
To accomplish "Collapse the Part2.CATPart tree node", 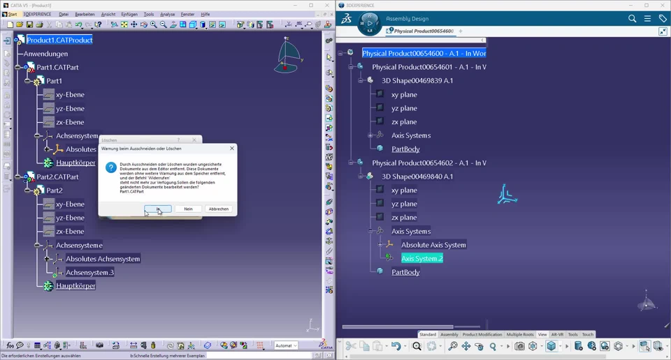I will pos(18,177).
